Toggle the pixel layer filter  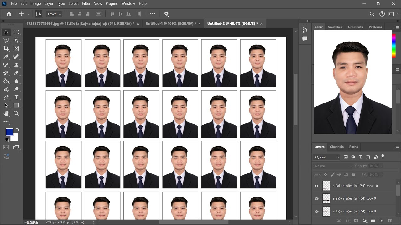(346, 157)
